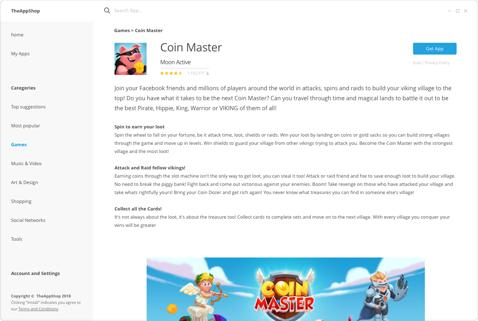The image size is (478, 321).
Task: Click the window maximize icon
Action: pyautogui.click(x=458, y=11)
